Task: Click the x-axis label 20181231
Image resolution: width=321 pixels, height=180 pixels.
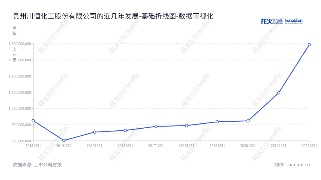Action: (186, 145)
